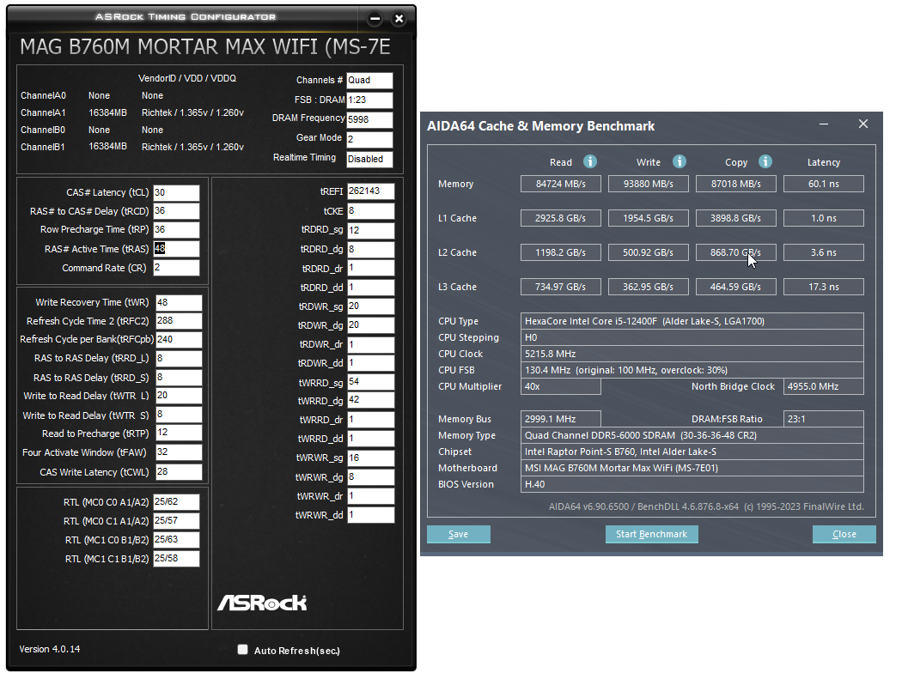
Task: Click the RAS# Active Time (tRAS) field
Action: [176, 248]
